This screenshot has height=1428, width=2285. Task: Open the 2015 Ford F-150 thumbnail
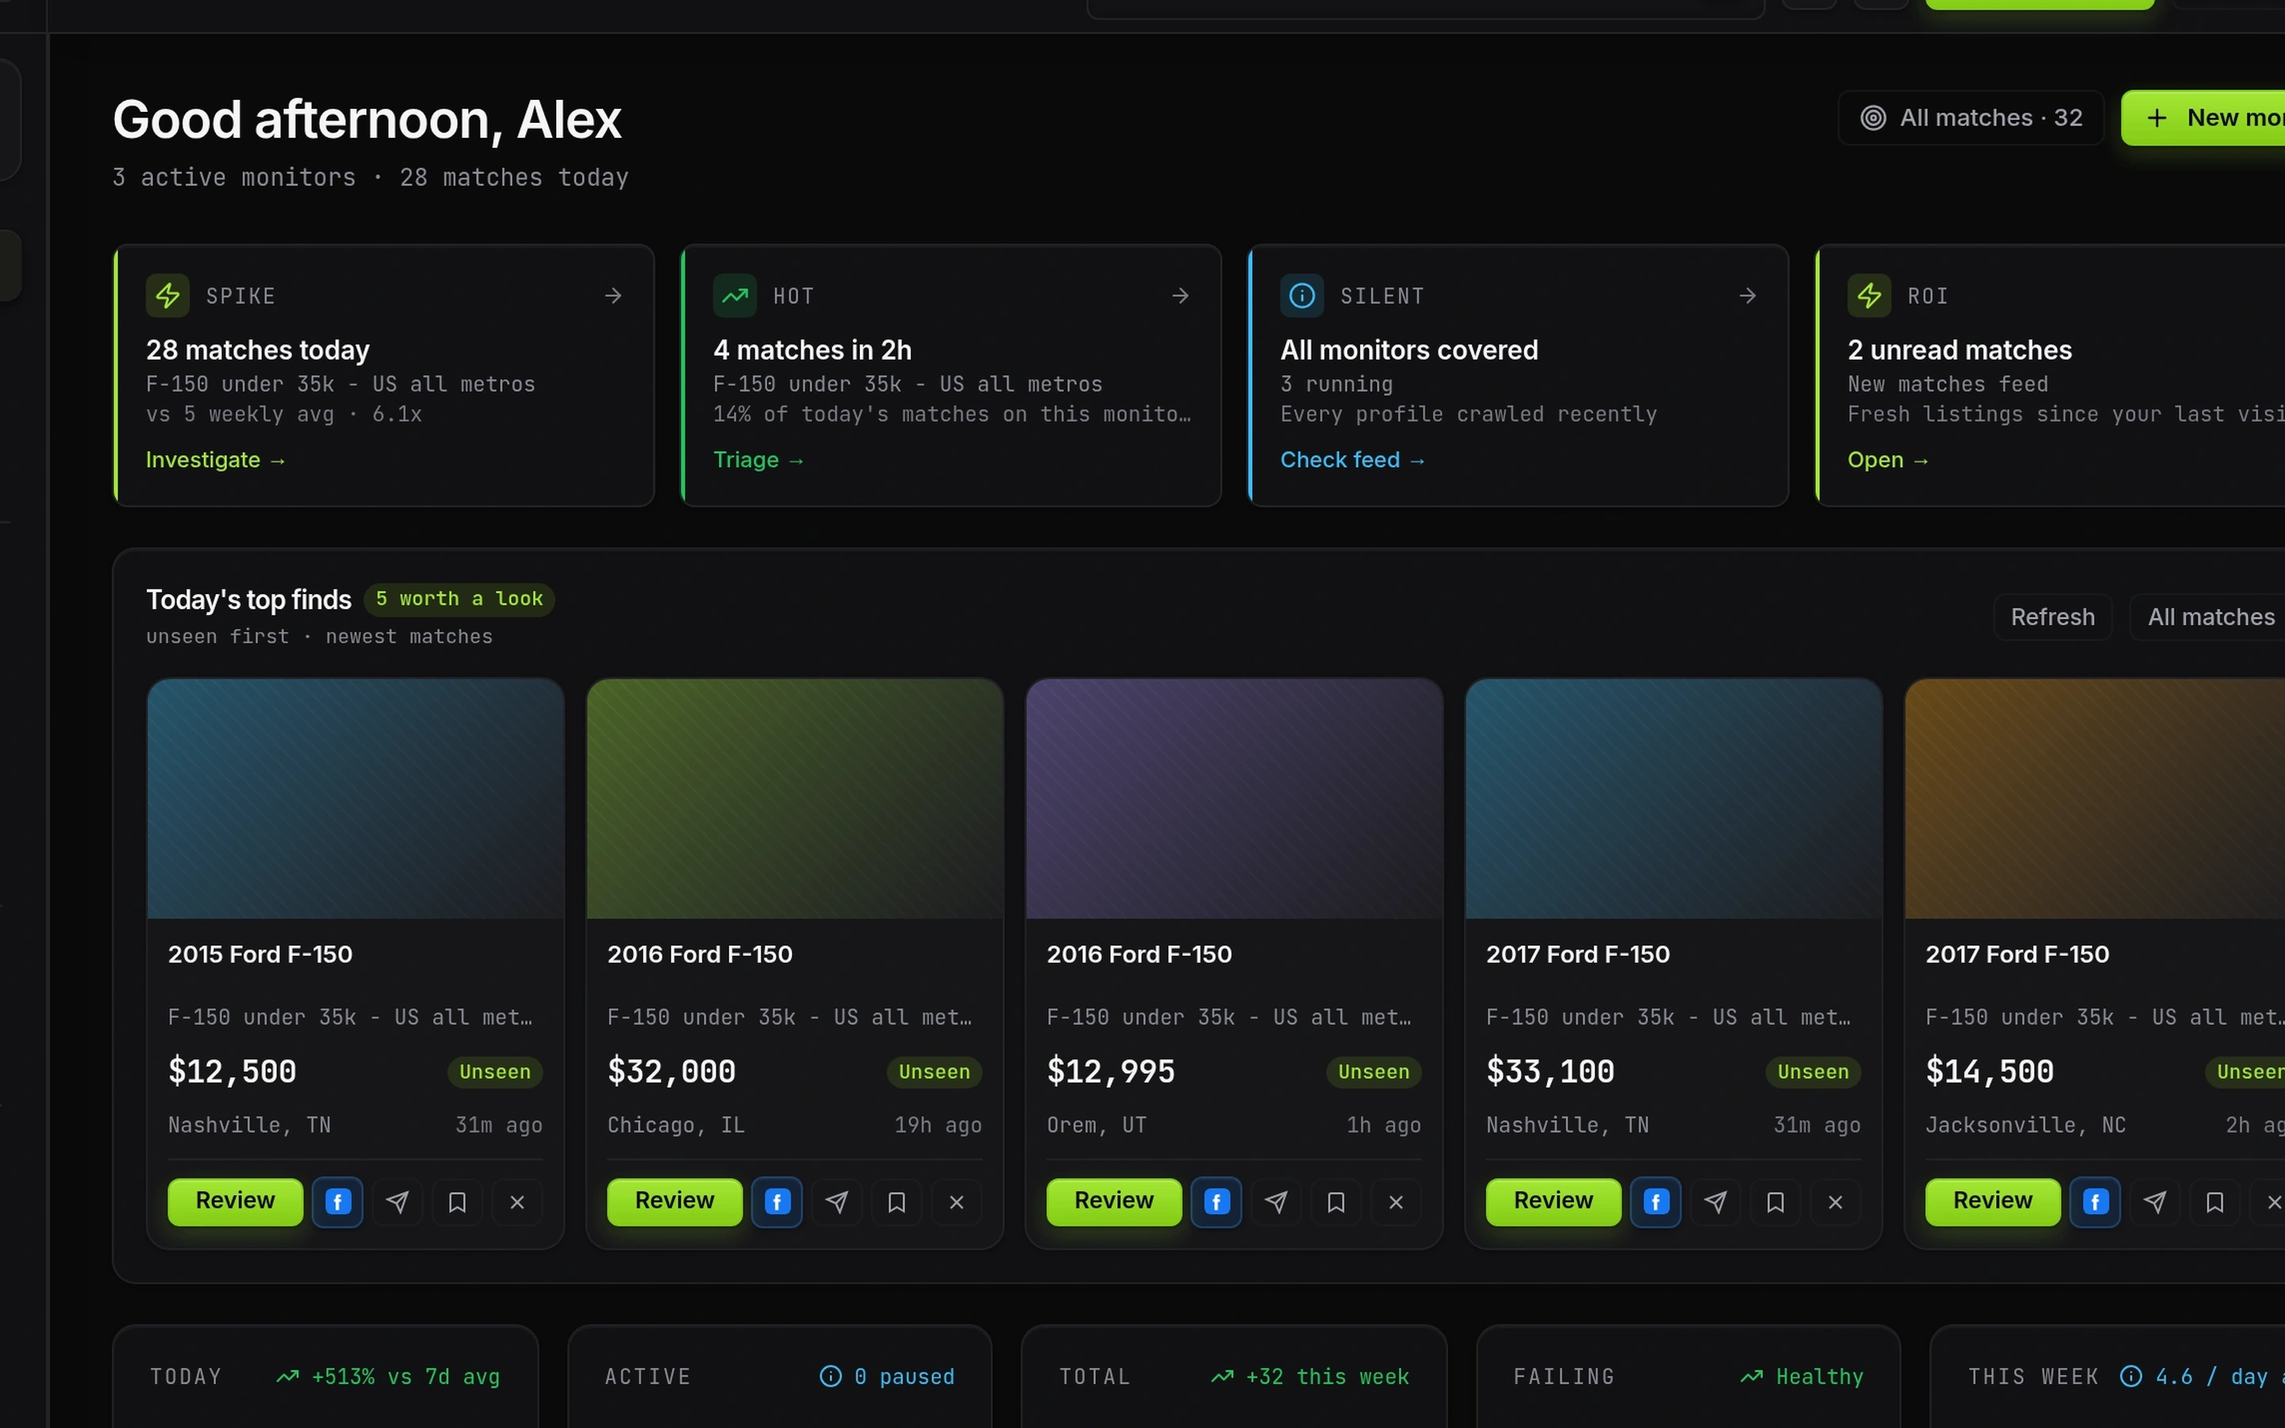(356, 799)
